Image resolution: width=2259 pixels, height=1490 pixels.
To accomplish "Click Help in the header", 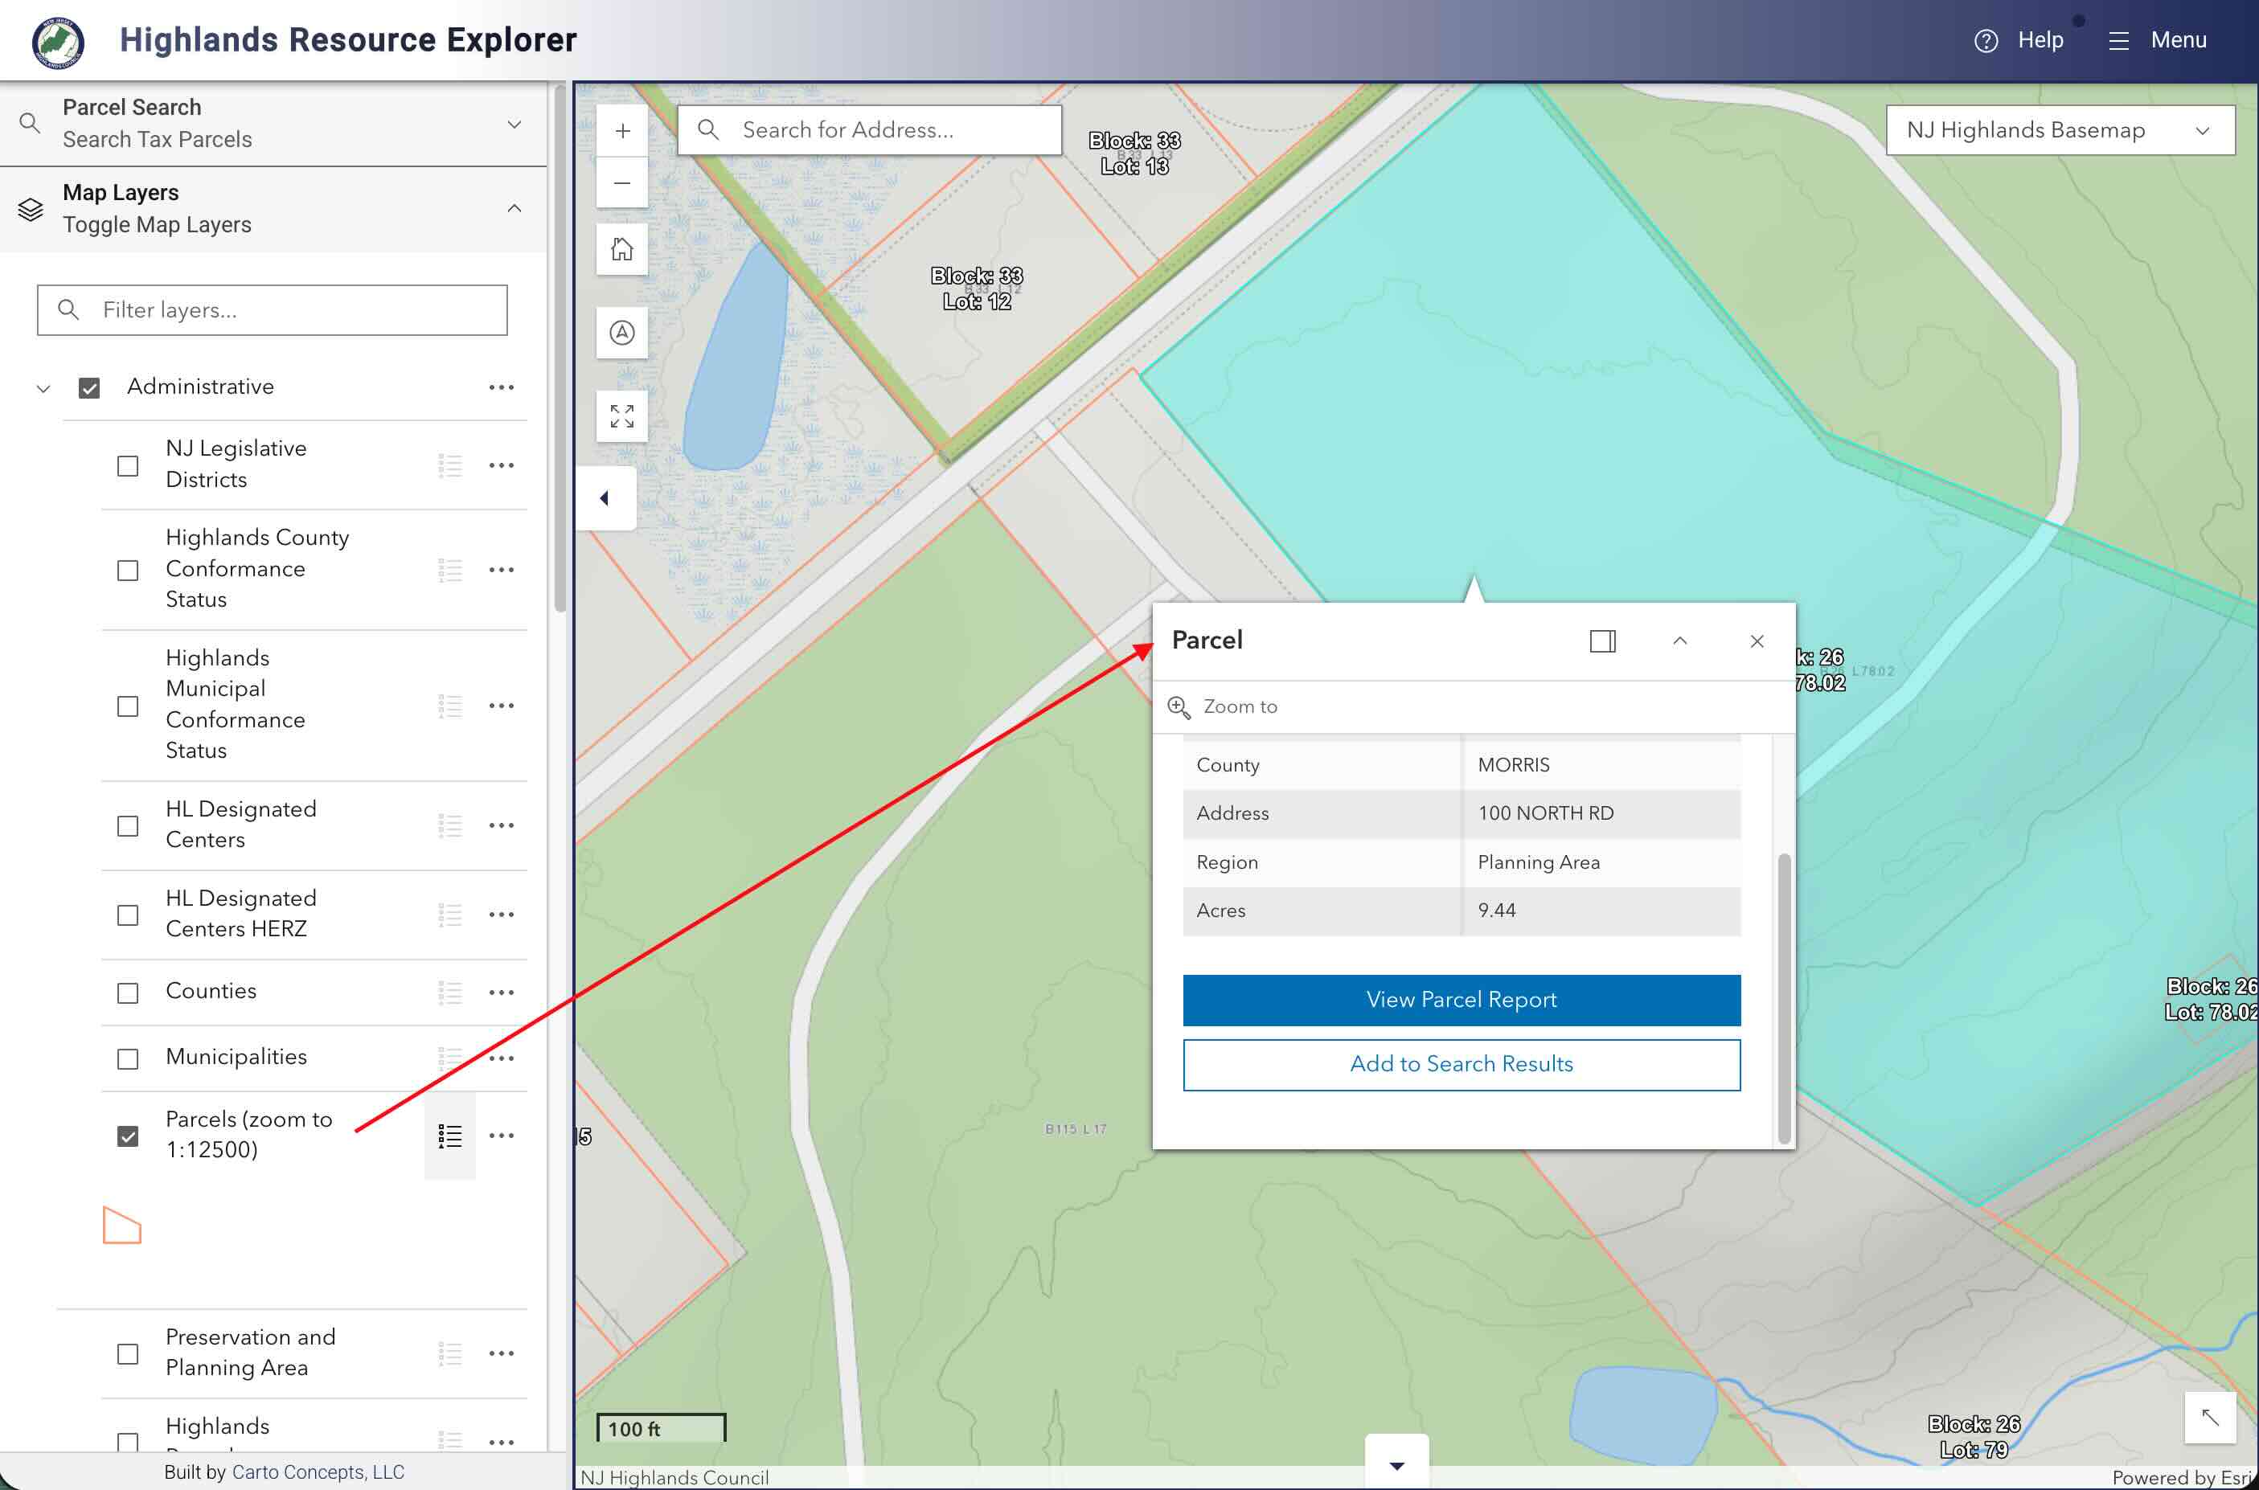I will (x=2023, y=40).
